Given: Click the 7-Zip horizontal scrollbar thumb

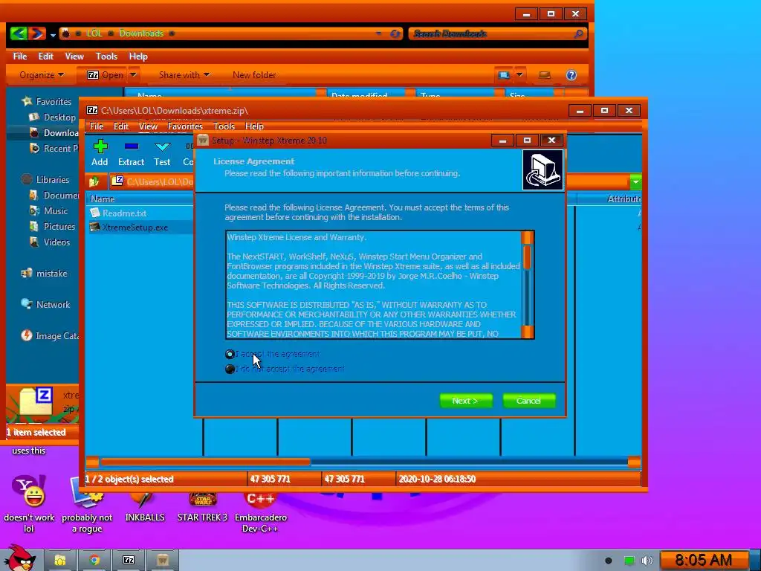Looking at the screenshot, I should [205, 462].
